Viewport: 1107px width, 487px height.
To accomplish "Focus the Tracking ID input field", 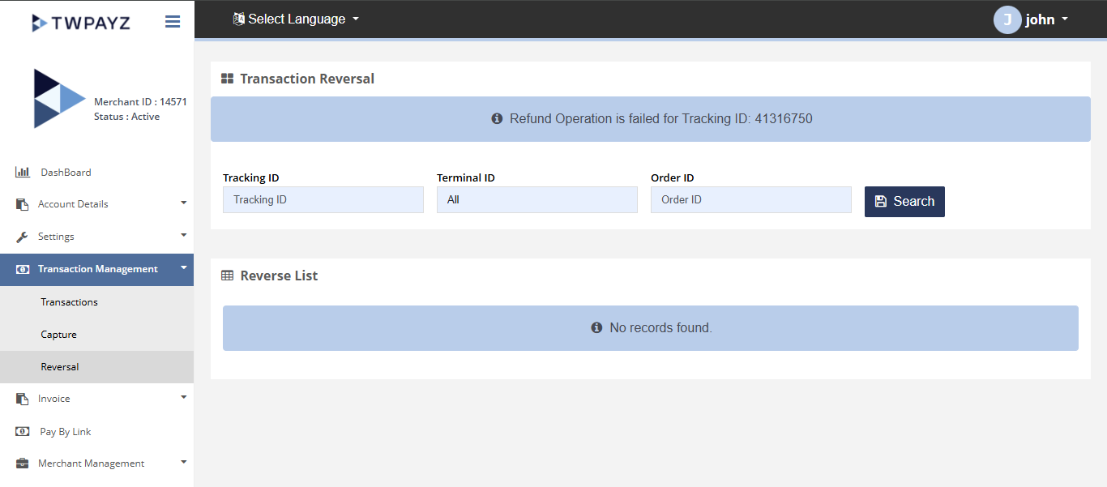I will tap(323, 199).
